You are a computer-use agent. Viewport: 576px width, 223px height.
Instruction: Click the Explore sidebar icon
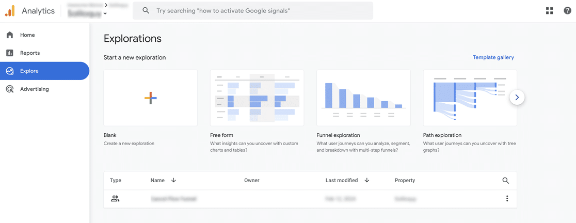click(x=10, y=71)
